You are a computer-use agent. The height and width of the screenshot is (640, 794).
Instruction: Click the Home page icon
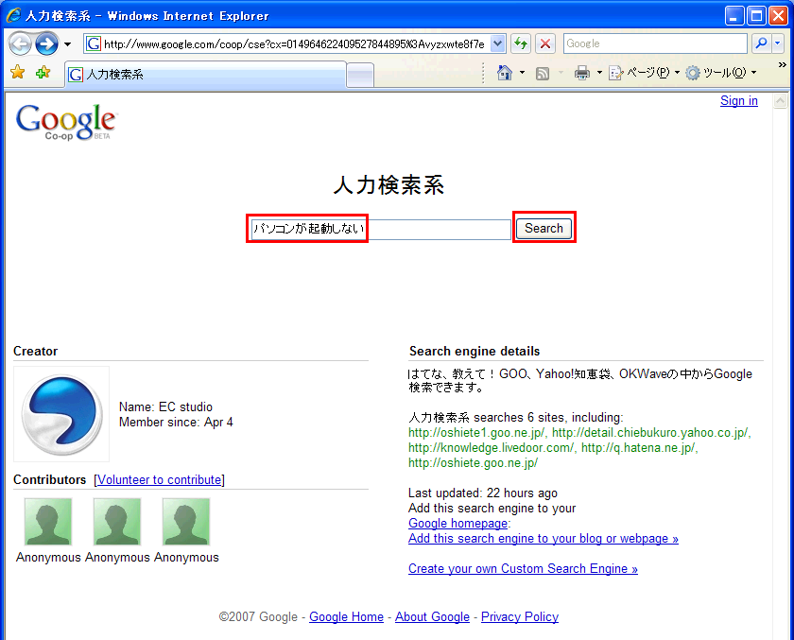(505, 73)
